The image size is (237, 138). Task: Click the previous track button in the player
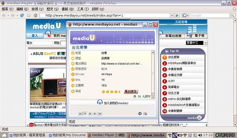[80, 114]
